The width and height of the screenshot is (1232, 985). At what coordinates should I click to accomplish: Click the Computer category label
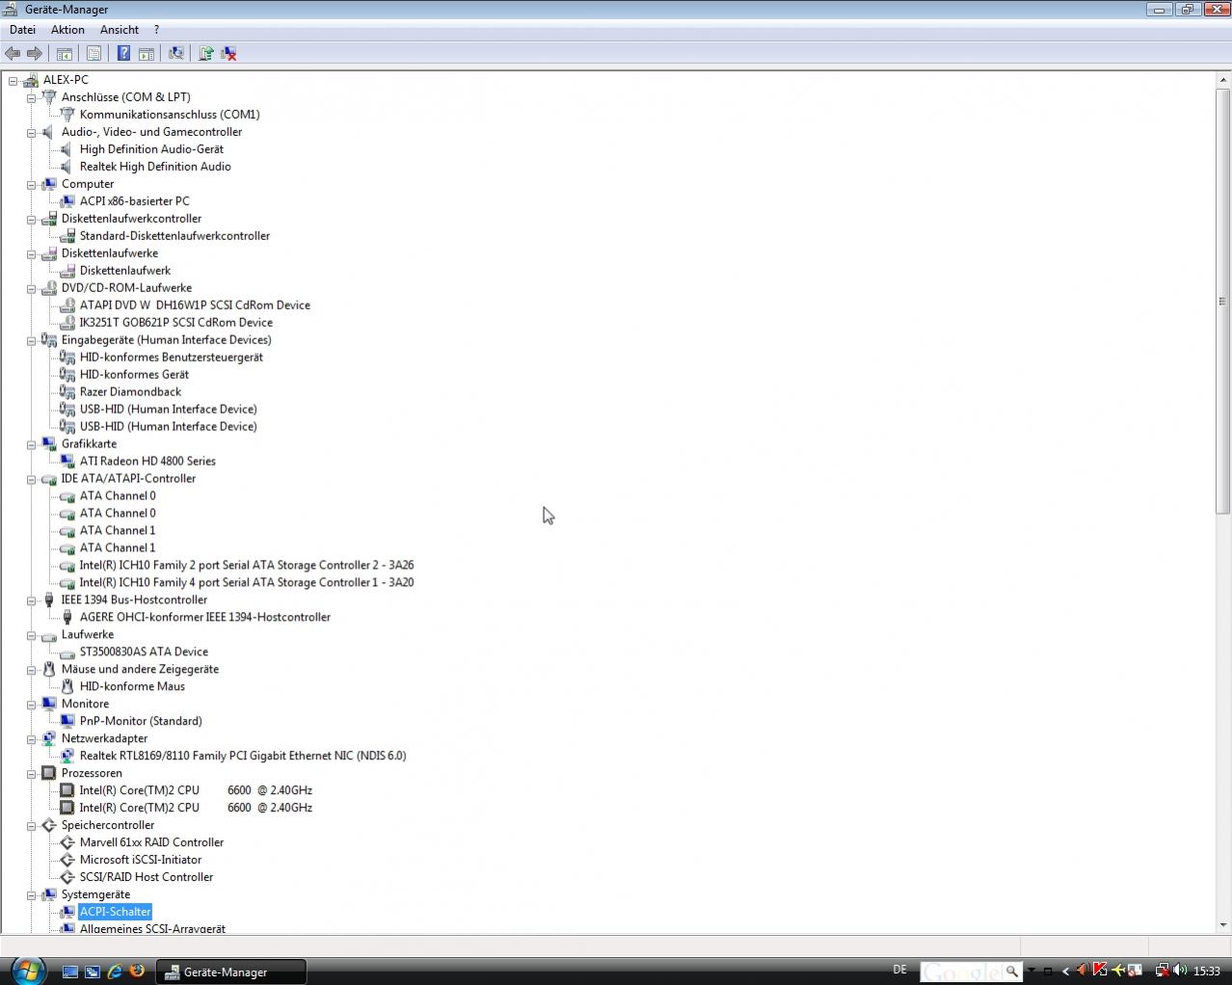88,184
